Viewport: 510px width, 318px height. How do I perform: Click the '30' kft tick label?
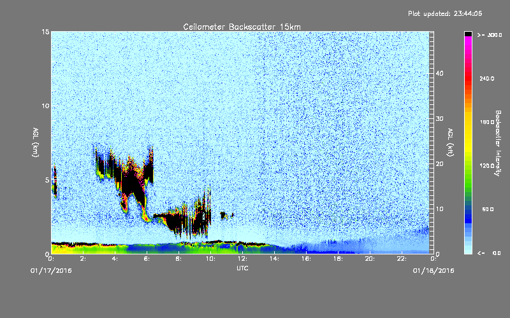(439, 119)
